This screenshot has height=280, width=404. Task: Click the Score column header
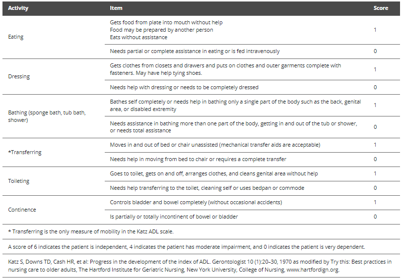[x=381, y=8]
